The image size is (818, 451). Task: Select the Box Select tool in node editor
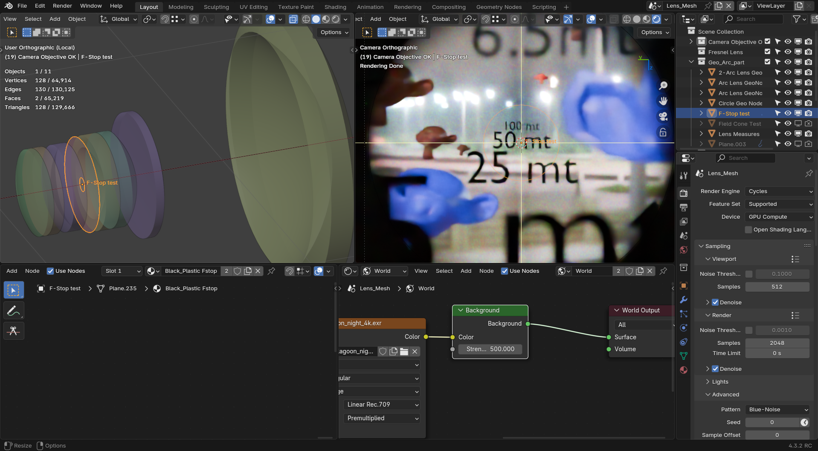(14, 290)
